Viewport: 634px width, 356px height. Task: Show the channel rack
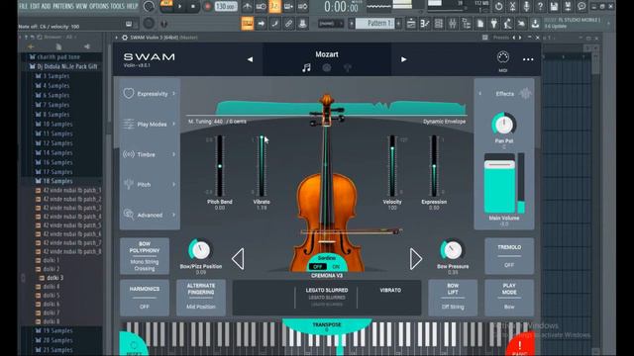click(x=439, y=24)
